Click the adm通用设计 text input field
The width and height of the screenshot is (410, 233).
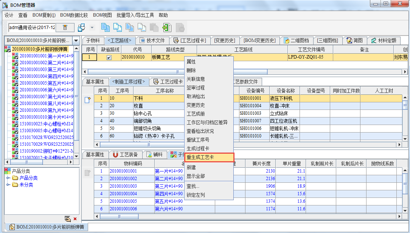click(x=32, y=28)
